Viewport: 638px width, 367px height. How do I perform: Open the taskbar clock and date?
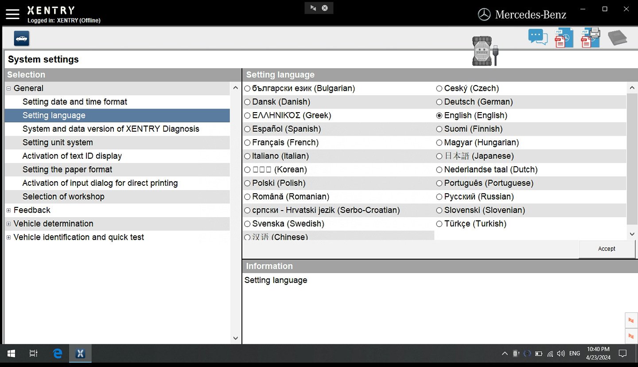tap(598, 353)
